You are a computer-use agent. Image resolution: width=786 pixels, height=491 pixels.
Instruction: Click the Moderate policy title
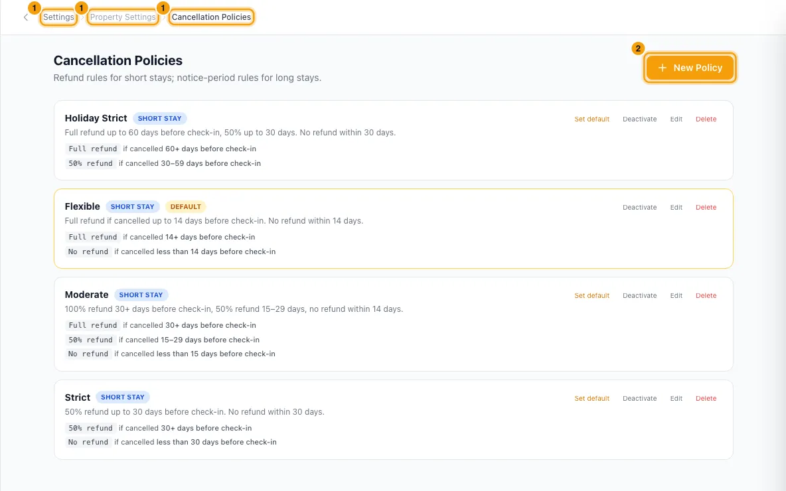tap(86, 295)
